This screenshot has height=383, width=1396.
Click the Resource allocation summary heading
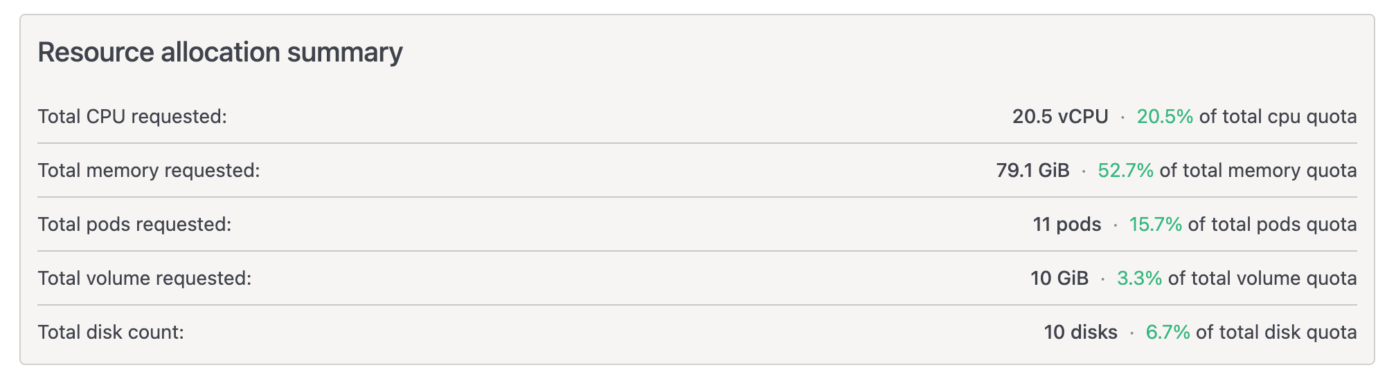[220, 53]
